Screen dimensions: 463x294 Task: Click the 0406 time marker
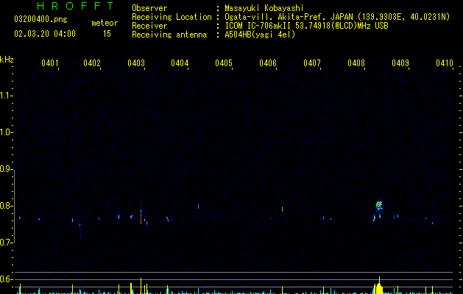pos(268,63)
